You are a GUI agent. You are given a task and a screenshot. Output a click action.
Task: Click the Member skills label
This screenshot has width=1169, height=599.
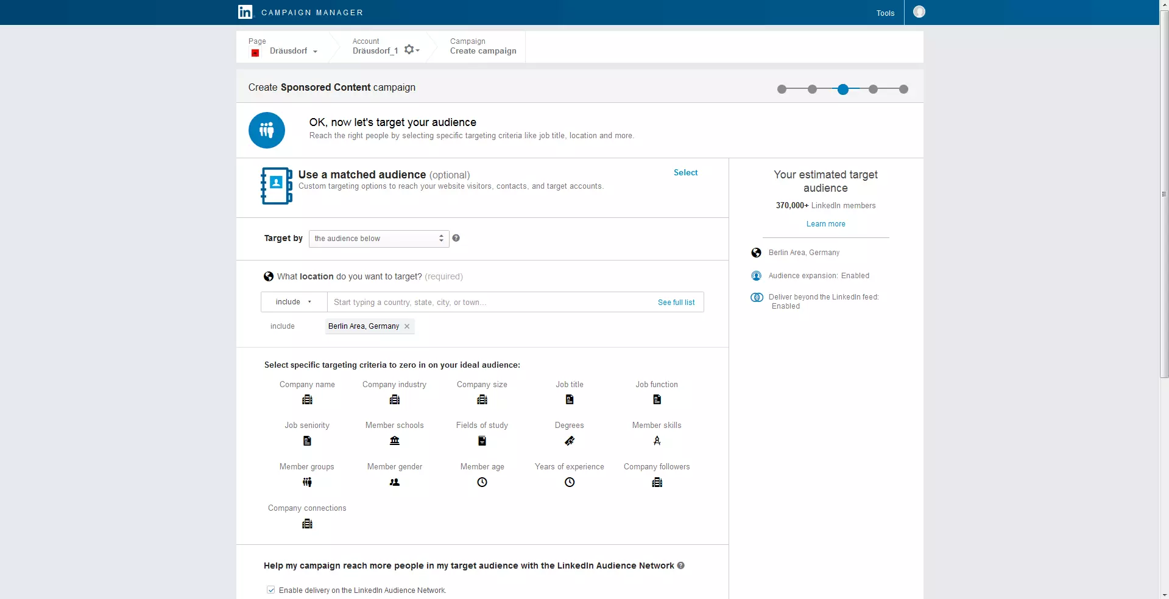pos(657,426)
